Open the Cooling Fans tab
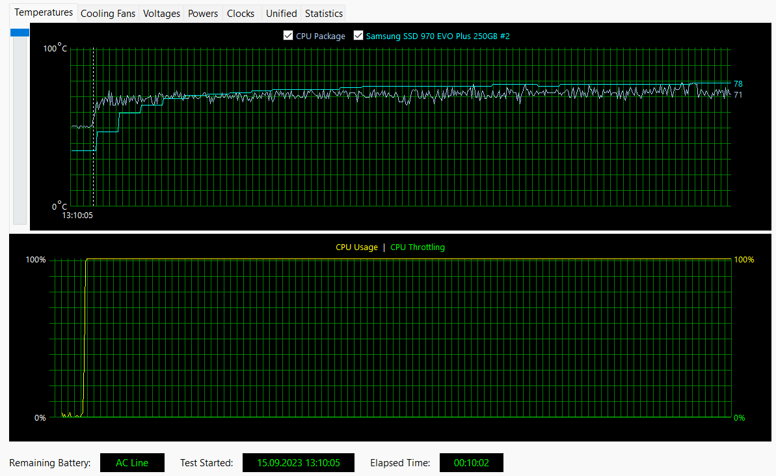 pos(108,14)
